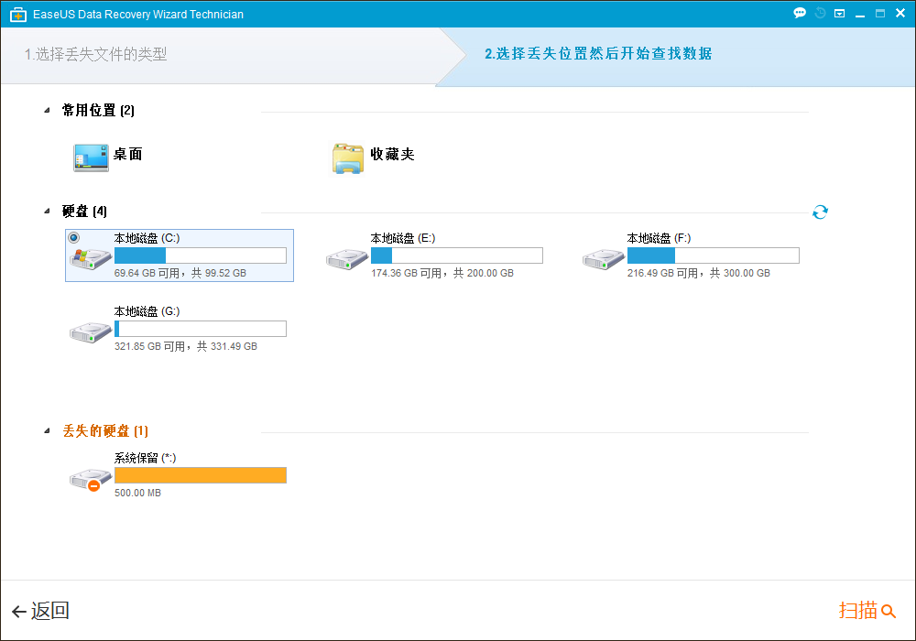Screen dimensions: 916x641
Task: Click the F: drive icon
Action: pos(603,258)
